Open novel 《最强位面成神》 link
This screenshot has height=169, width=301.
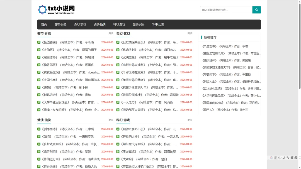coord(149,95)
